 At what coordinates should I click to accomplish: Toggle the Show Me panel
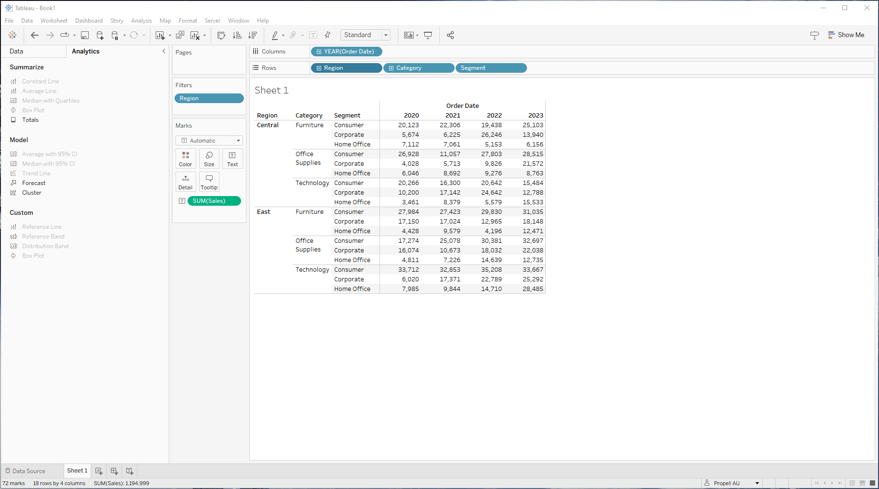coord(846,35)
